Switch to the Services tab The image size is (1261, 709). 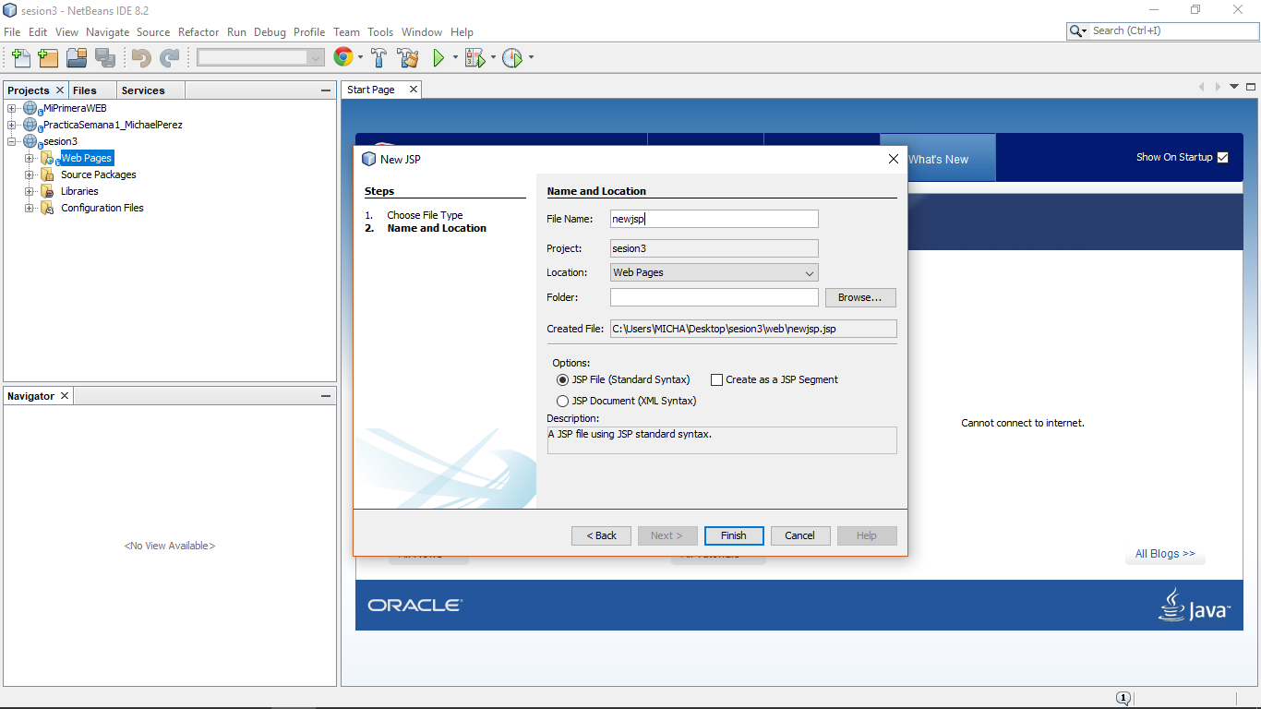tap(143, 90)
